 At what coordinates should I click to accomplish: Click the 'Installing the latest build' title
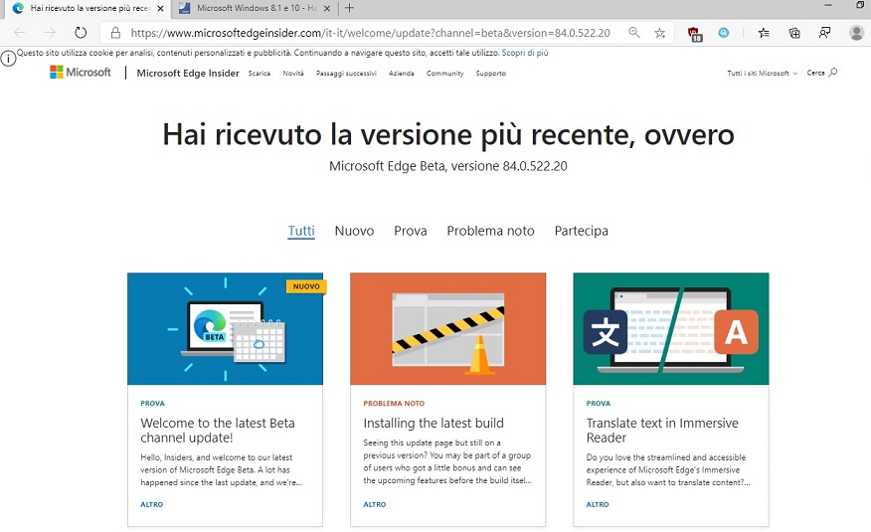434,424
